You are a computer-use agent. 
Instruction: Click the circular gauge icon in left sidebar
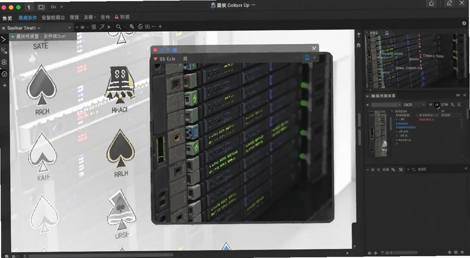[x=4, y=74]
